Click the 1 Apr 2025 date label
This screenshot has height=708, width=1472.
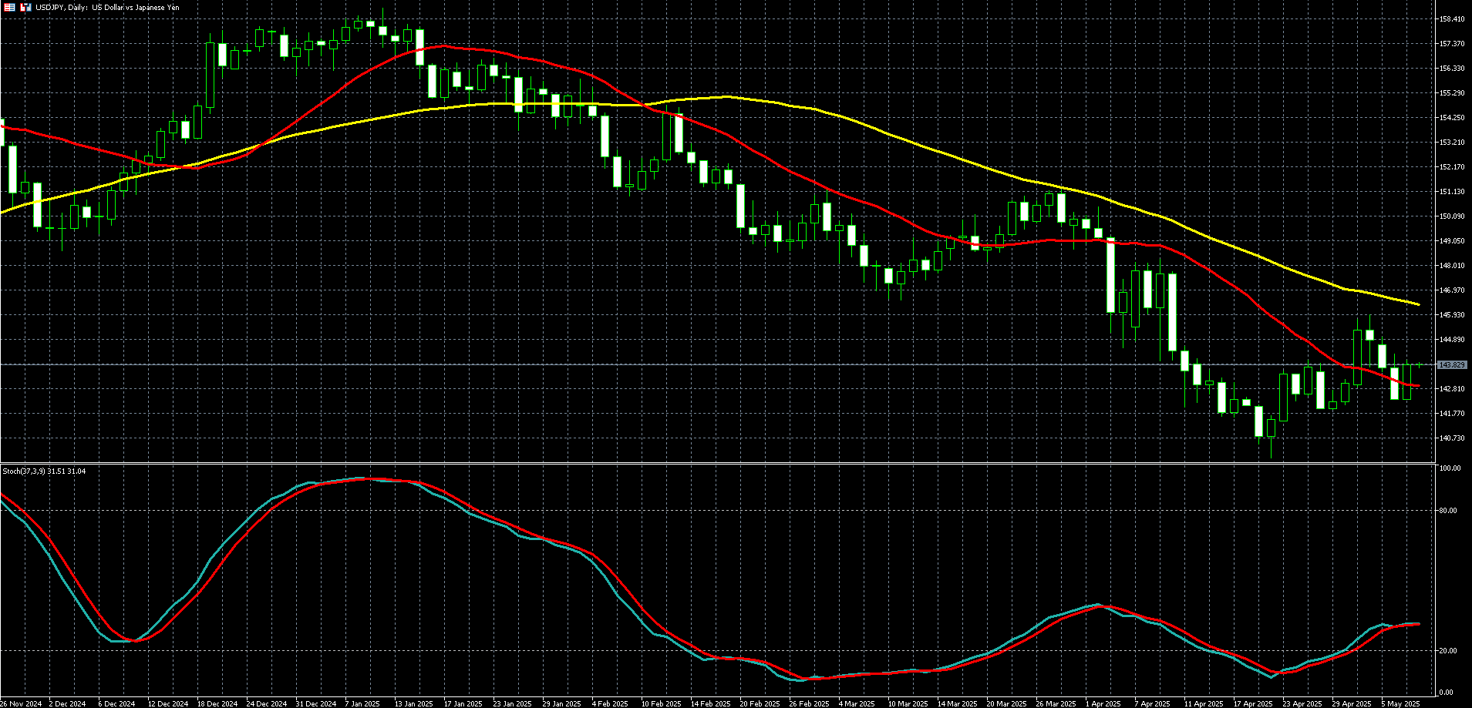[x=1103, y=703]
